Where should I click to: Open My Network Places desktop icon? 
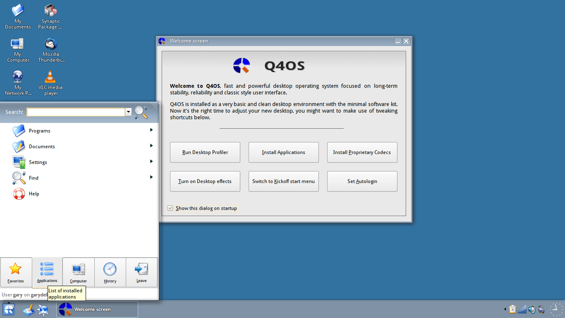[18, 83]
